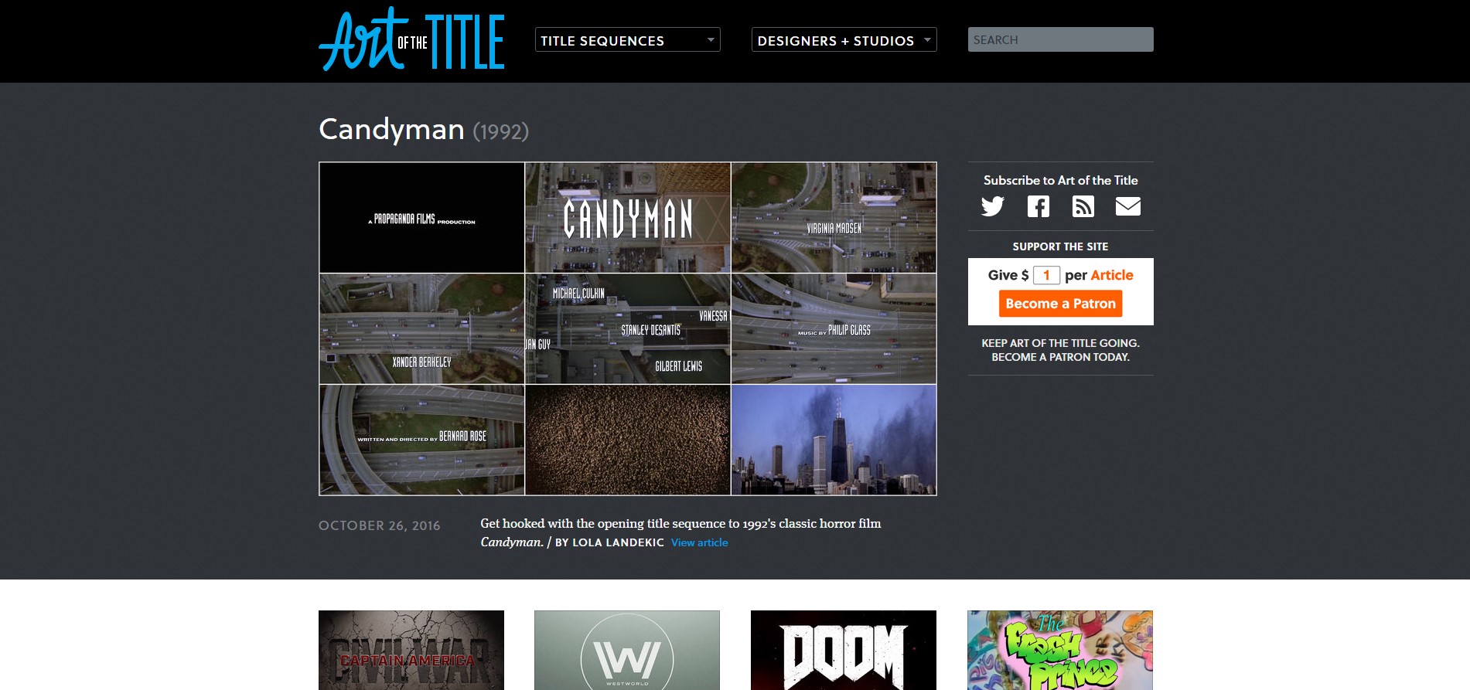This screenshot has width=1470, height=690.
Task: Open the Chicago skyline frame
Action: point(834,440)
